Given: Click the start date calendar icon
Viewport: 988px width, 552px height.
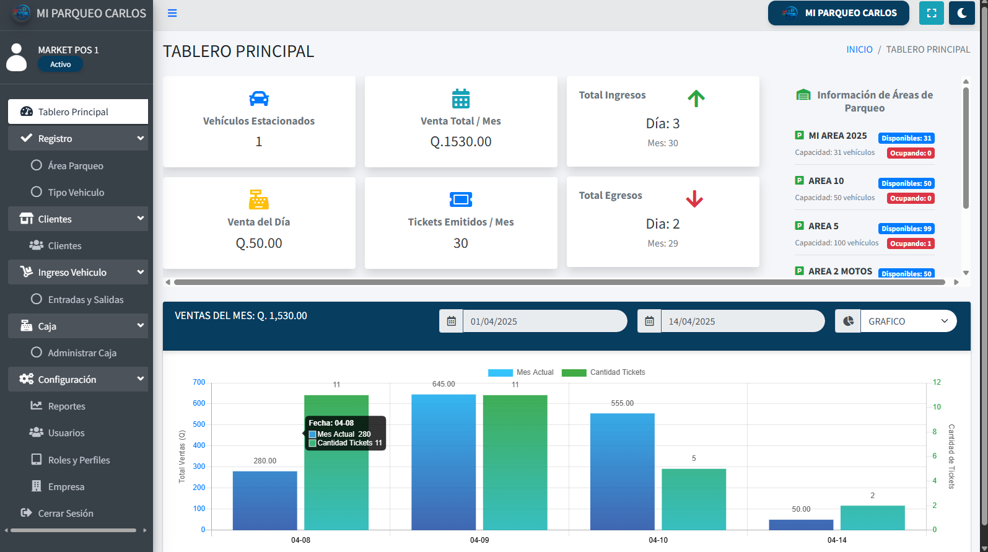Looking at the screenshot, I should pos(451,322).
